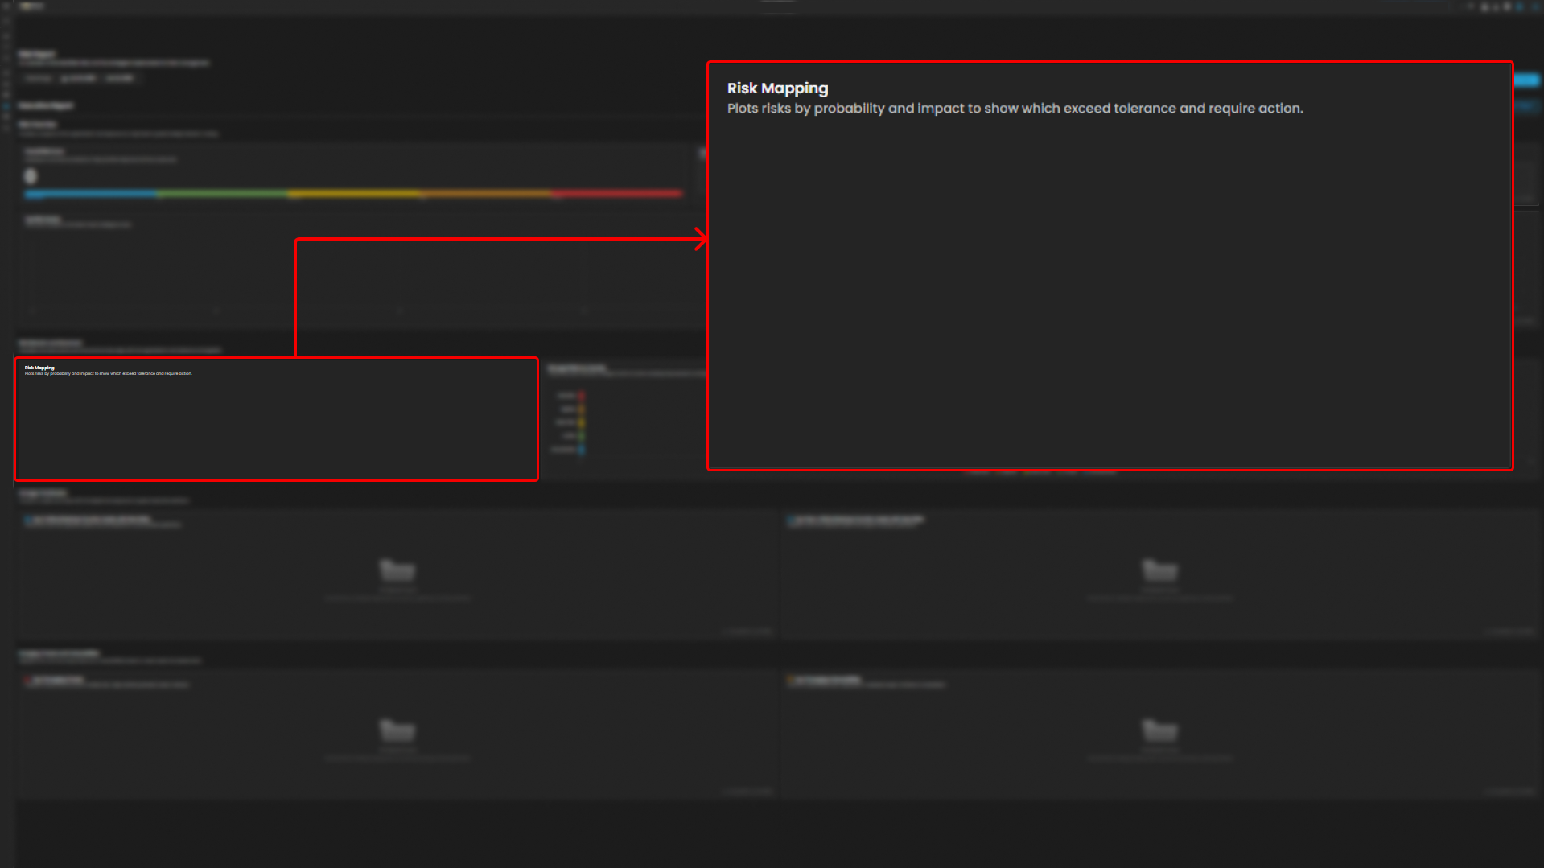Click the Risk Mapping heading in the enlarged panel

pos(777,88)
